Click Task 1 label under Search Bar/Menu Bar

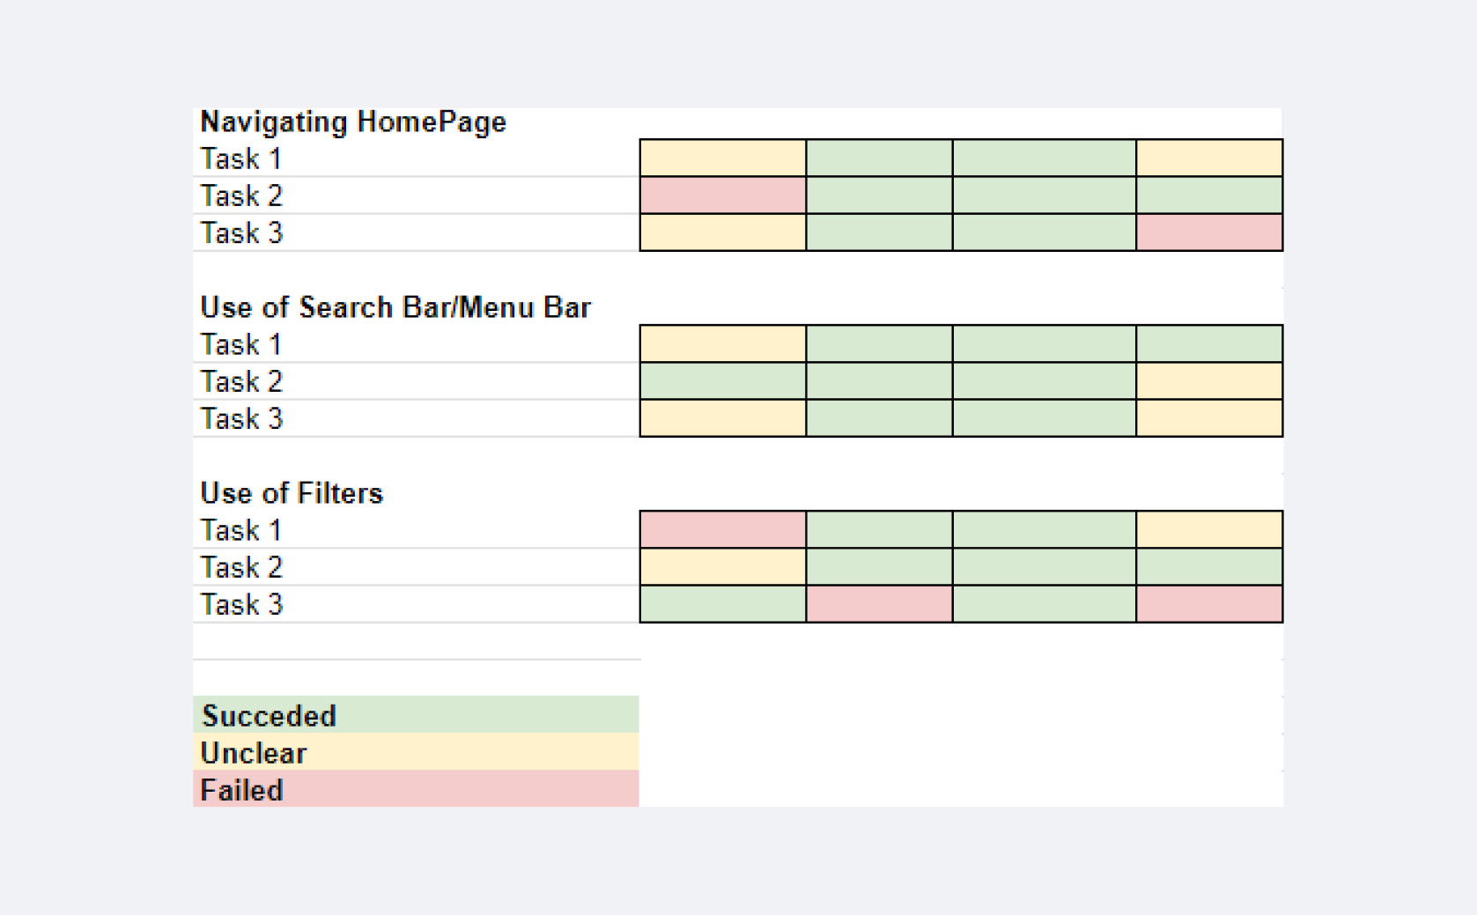coord(241,344)
